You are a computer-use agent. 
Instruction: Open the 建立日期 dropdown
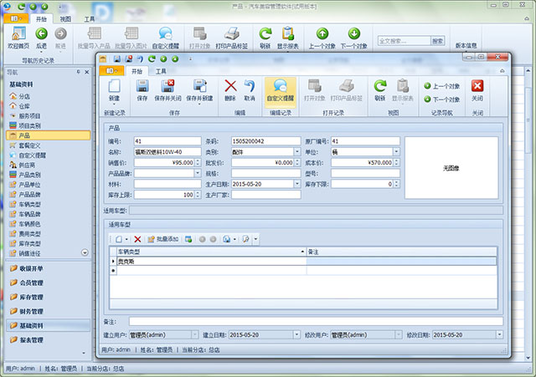[x=296, y=334]
